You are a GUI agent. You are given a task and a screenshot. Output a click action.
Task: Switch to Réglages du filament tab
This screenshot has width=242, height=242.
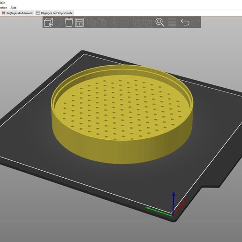(17, 13)
